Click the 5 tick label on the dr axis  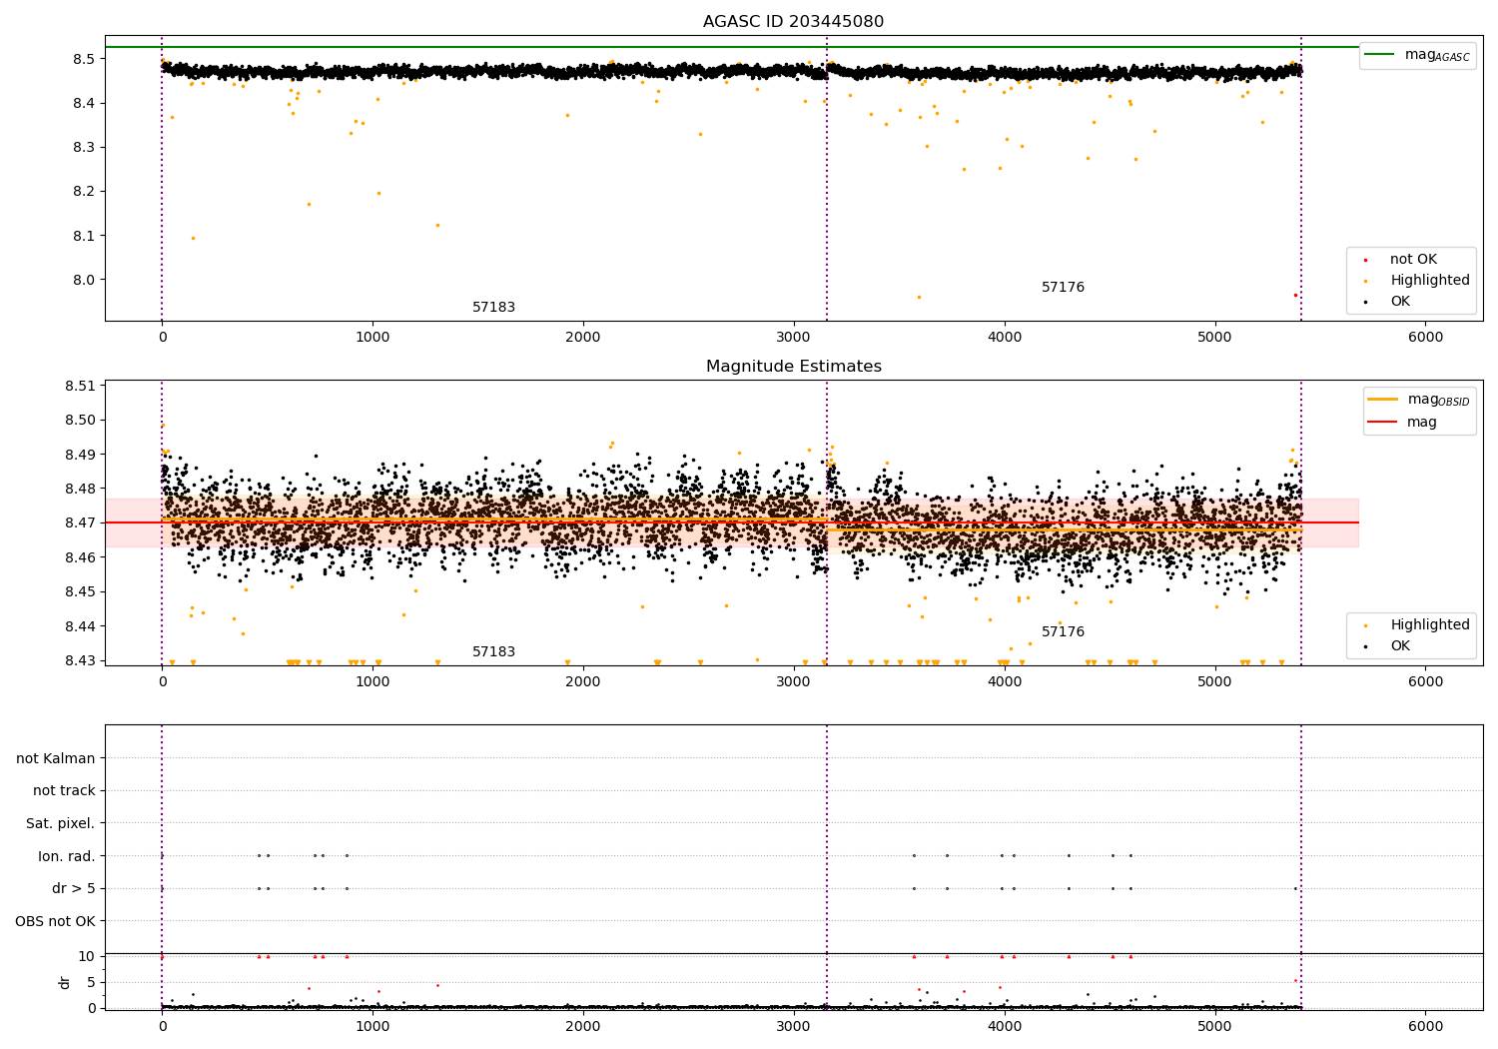(x=92, y=982)
